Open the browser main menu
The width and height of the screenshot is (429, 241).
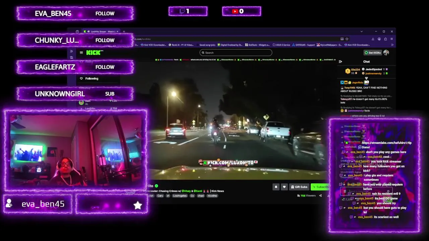pos(391,39)
